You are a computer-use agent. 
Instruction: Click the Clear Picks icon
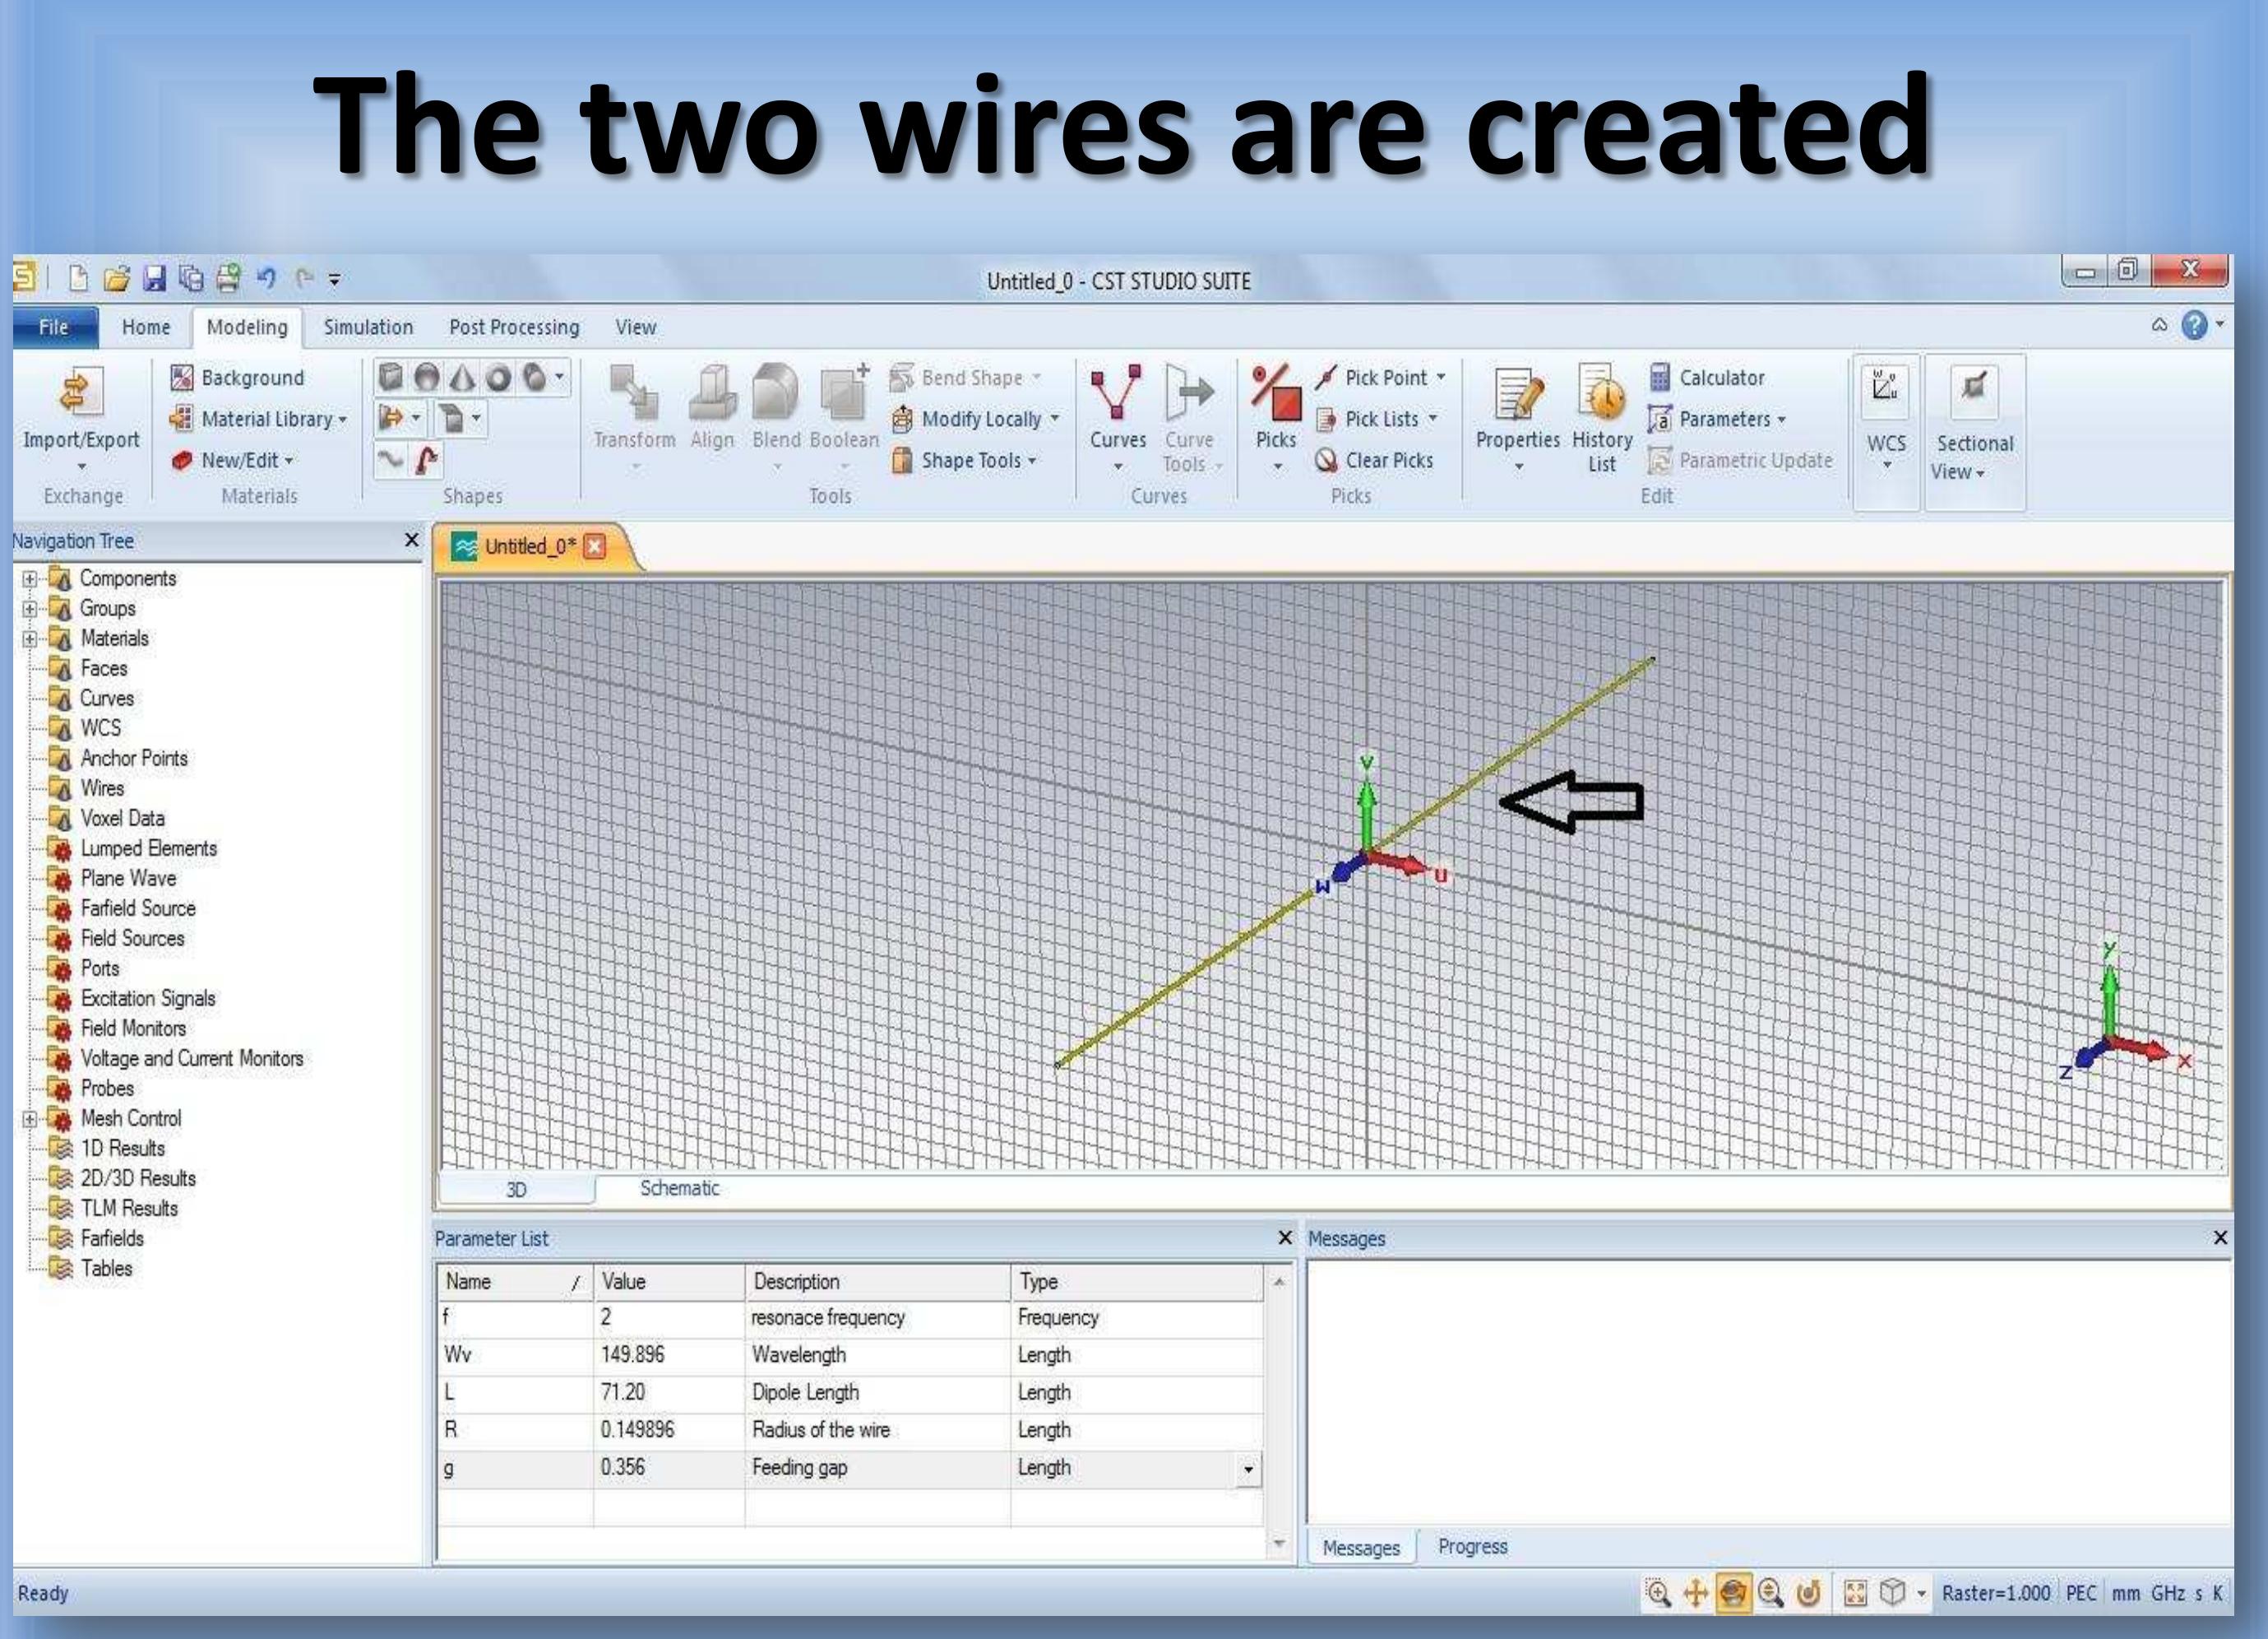[1326, 460]
